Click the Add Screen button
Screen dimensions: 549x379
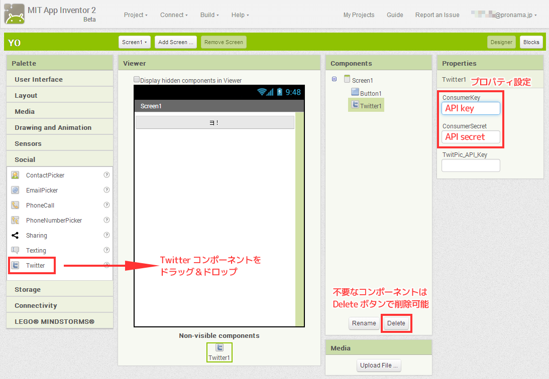(175, 42)
